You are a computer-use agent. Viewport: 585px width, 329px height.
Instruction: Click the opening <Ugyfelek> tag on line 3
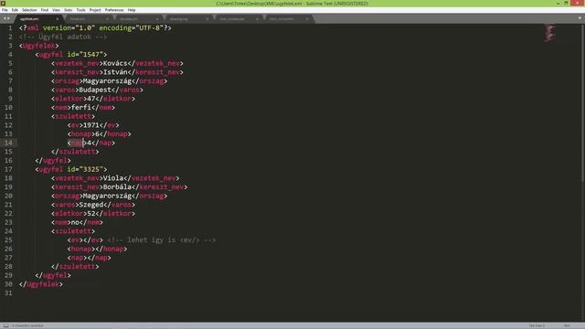click(x=38, y=46)
